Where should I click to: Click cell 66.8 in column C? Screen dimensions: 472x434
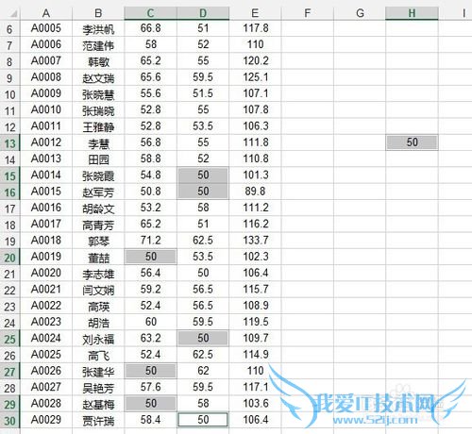151,28
